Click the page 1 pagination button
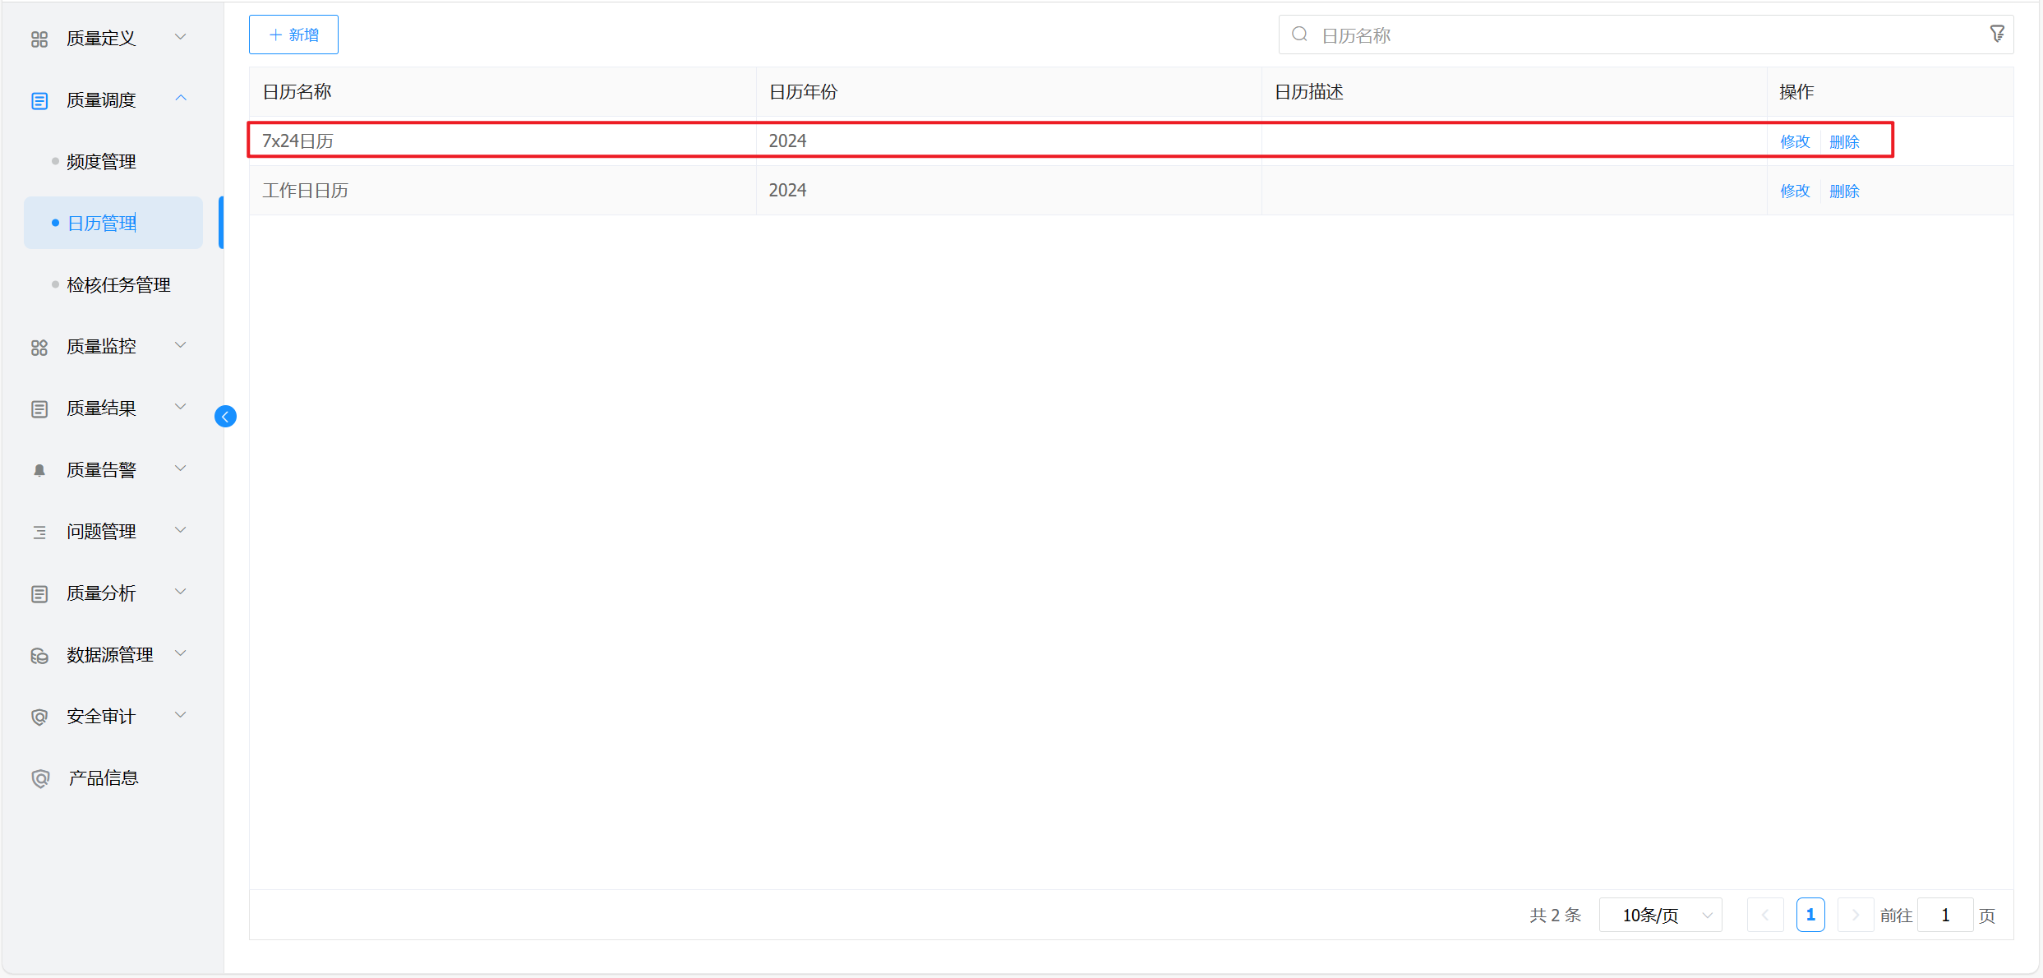The height and width of the screenshot is (978, 2043). (1810, 915)
